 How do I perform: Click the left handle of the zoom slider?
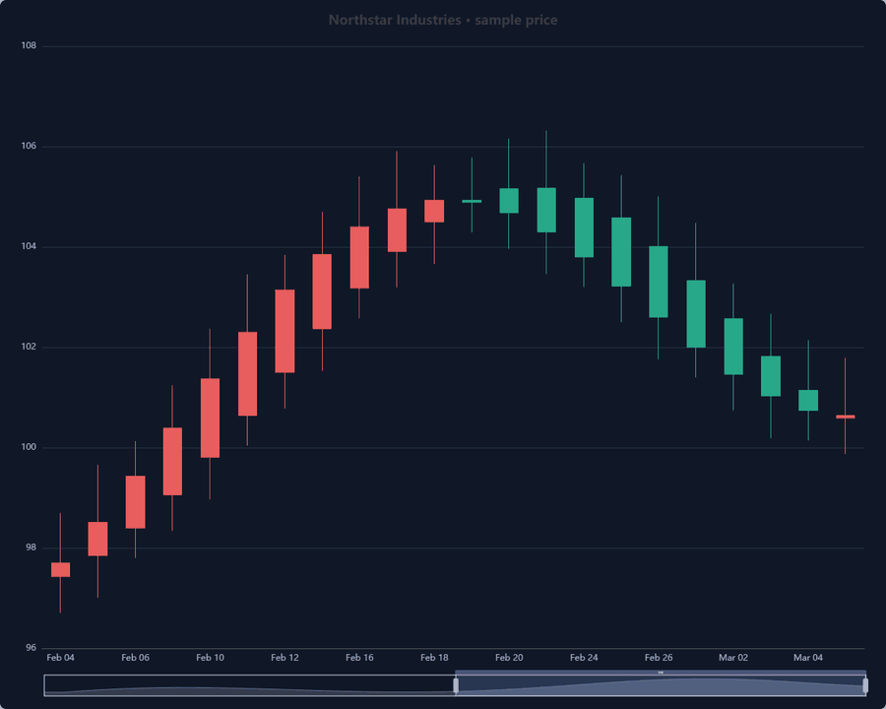[x=456, y=685]
